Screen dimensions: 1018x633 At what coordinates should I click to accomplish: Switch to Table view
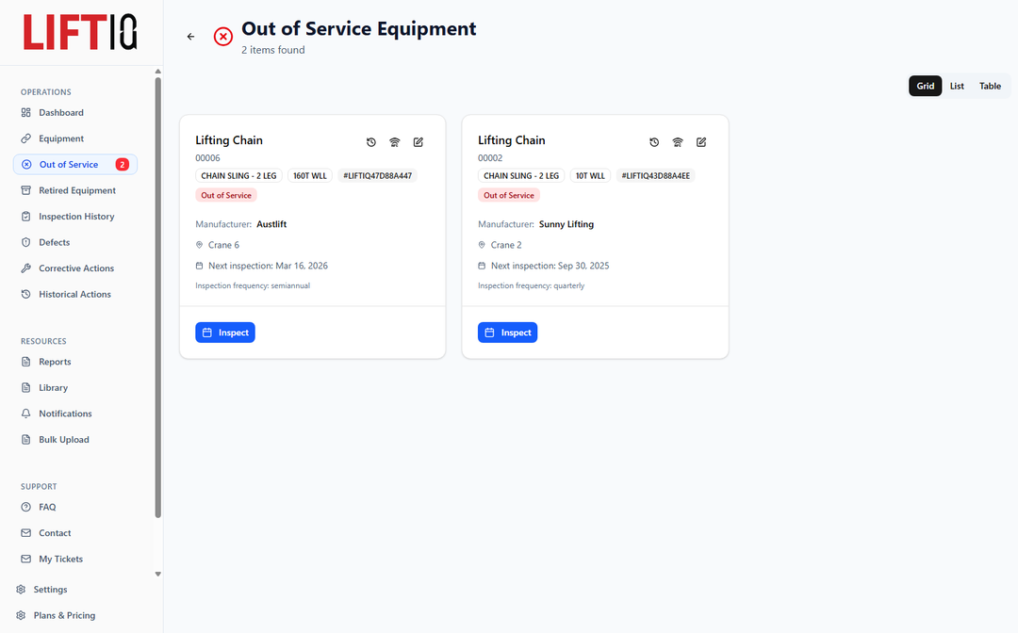(990, 86)
